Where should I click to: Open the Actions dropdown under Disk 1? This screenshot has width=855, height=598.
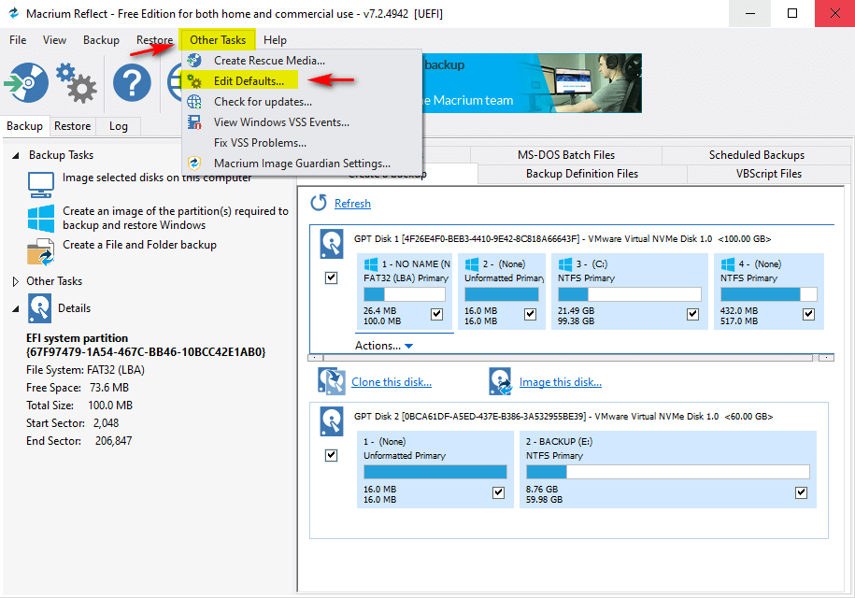384,346
